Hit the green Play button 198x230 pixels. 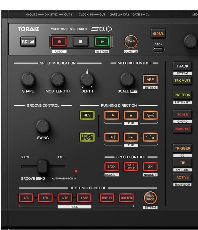102,41
